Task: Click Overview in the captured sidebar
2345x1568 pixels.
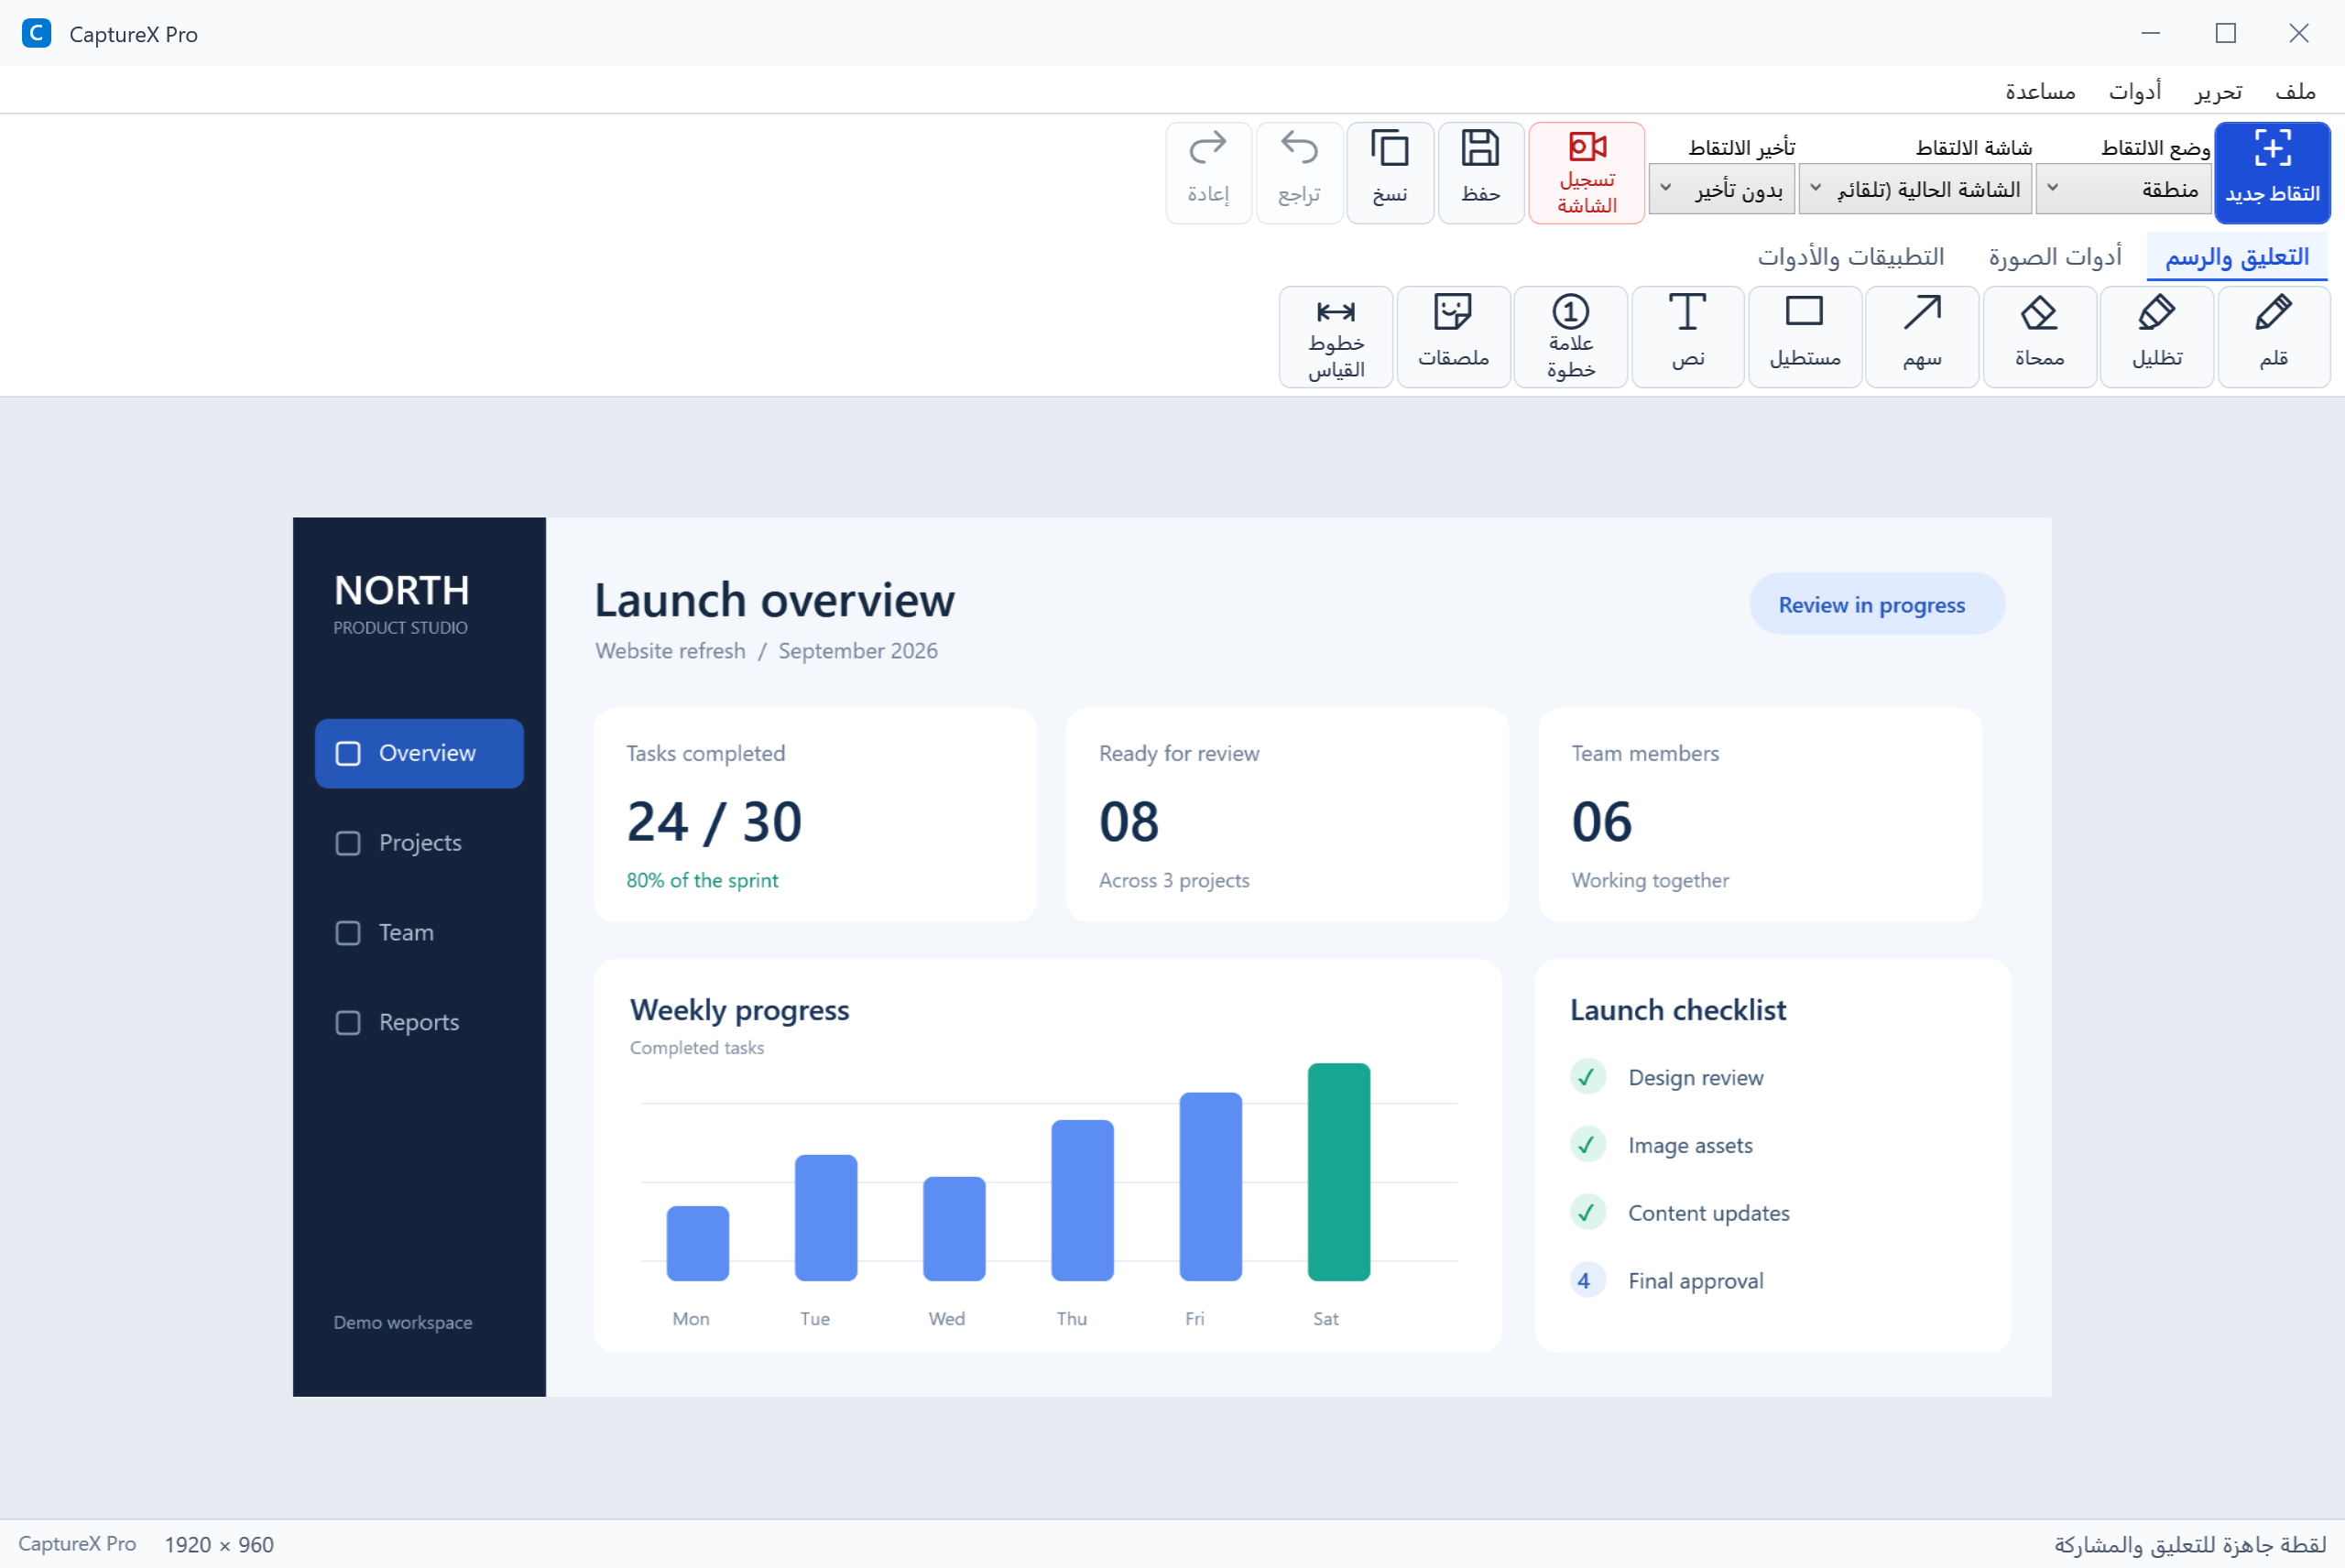Action: pos(419,753)
